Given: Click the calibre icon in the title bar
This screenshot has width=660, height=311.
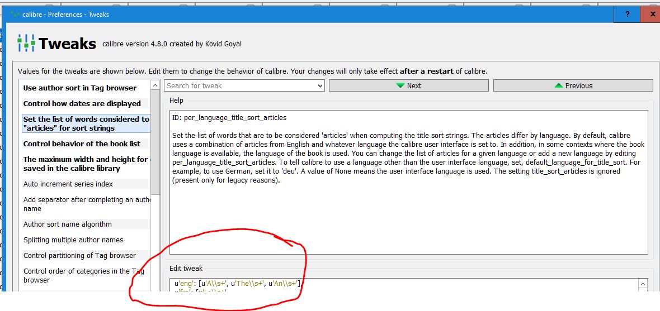Looking at the screenshot, I should (15, 15).
